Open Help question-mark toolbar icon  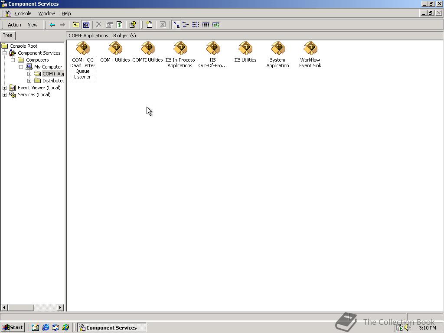[133, 25]
